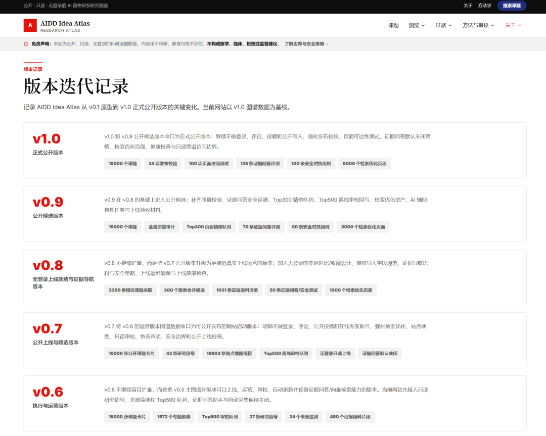Viewport: 546px width, 436px height.
Task: Click the red AIDD Idea Atlas logo icon
Action: (x=30, y=25)
